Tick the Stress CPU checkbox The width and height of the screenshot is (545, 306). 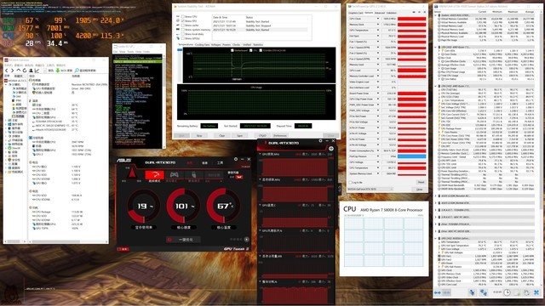[183, 16]
